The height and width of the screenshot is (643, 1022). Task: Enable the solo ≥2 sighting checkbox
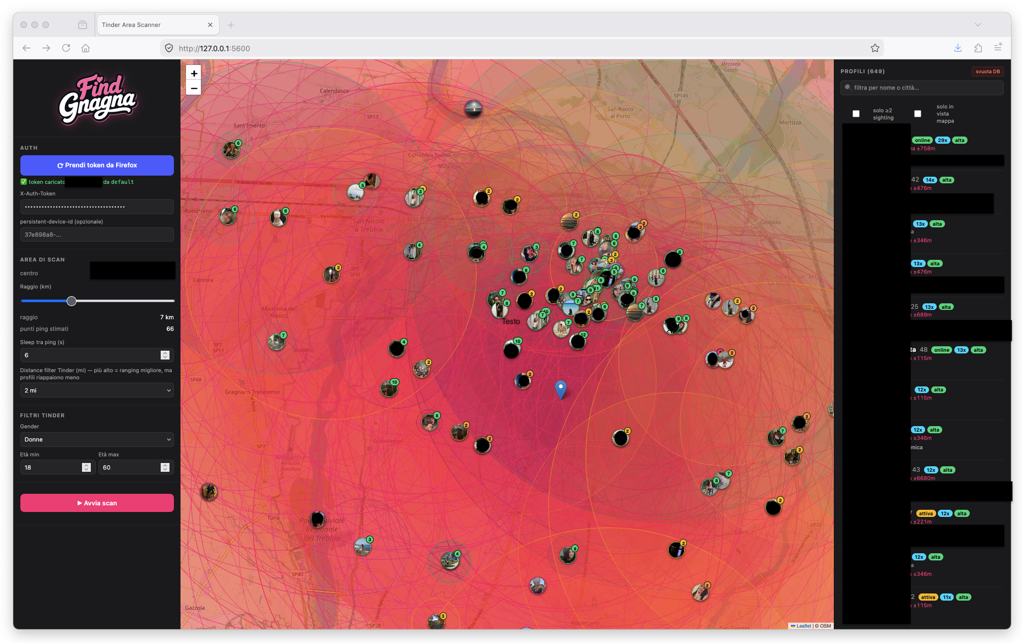[x=856, y=114]
